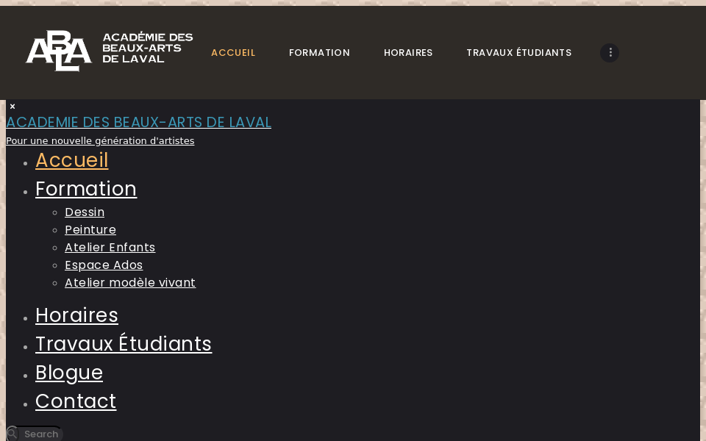Image resolution: width=706 pixels, height=441 pixels.
Task: Select FORMATION in the top navigation
Action: tap(319, 52)
